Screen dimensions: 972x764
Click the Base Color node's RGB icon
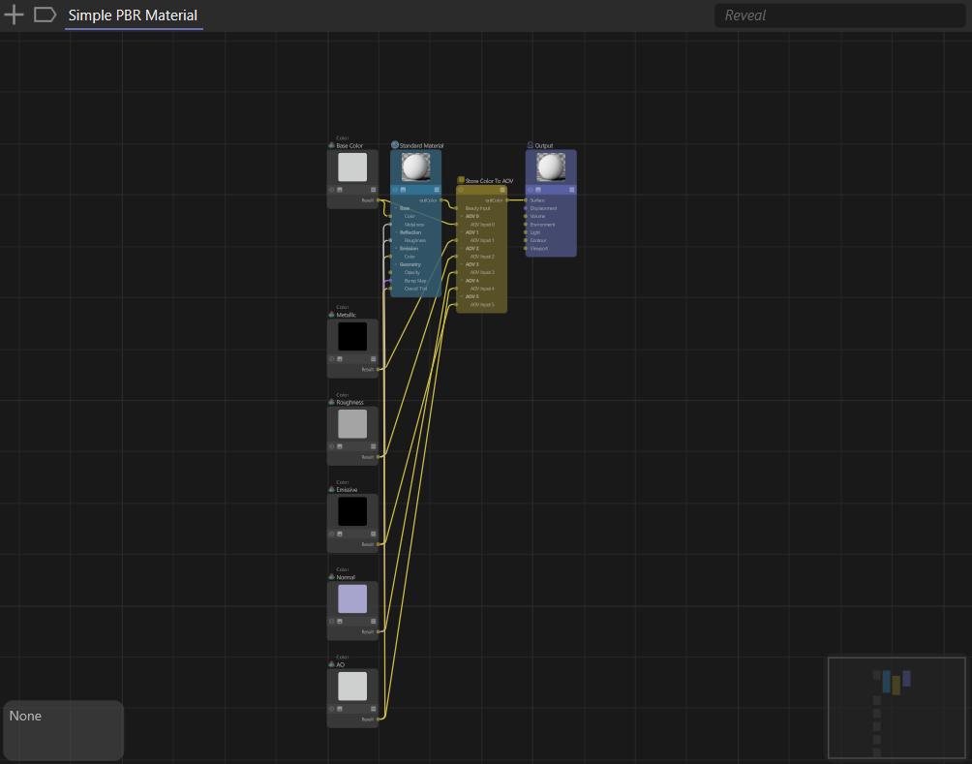click(x=332, y=145)
